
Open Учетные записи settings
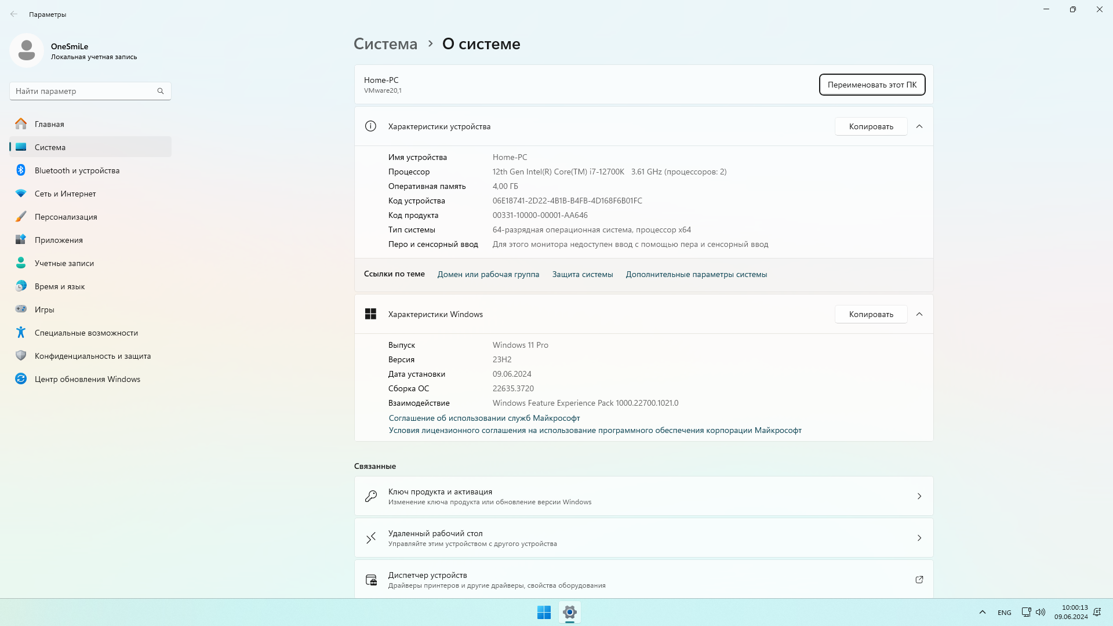(64, 263)
